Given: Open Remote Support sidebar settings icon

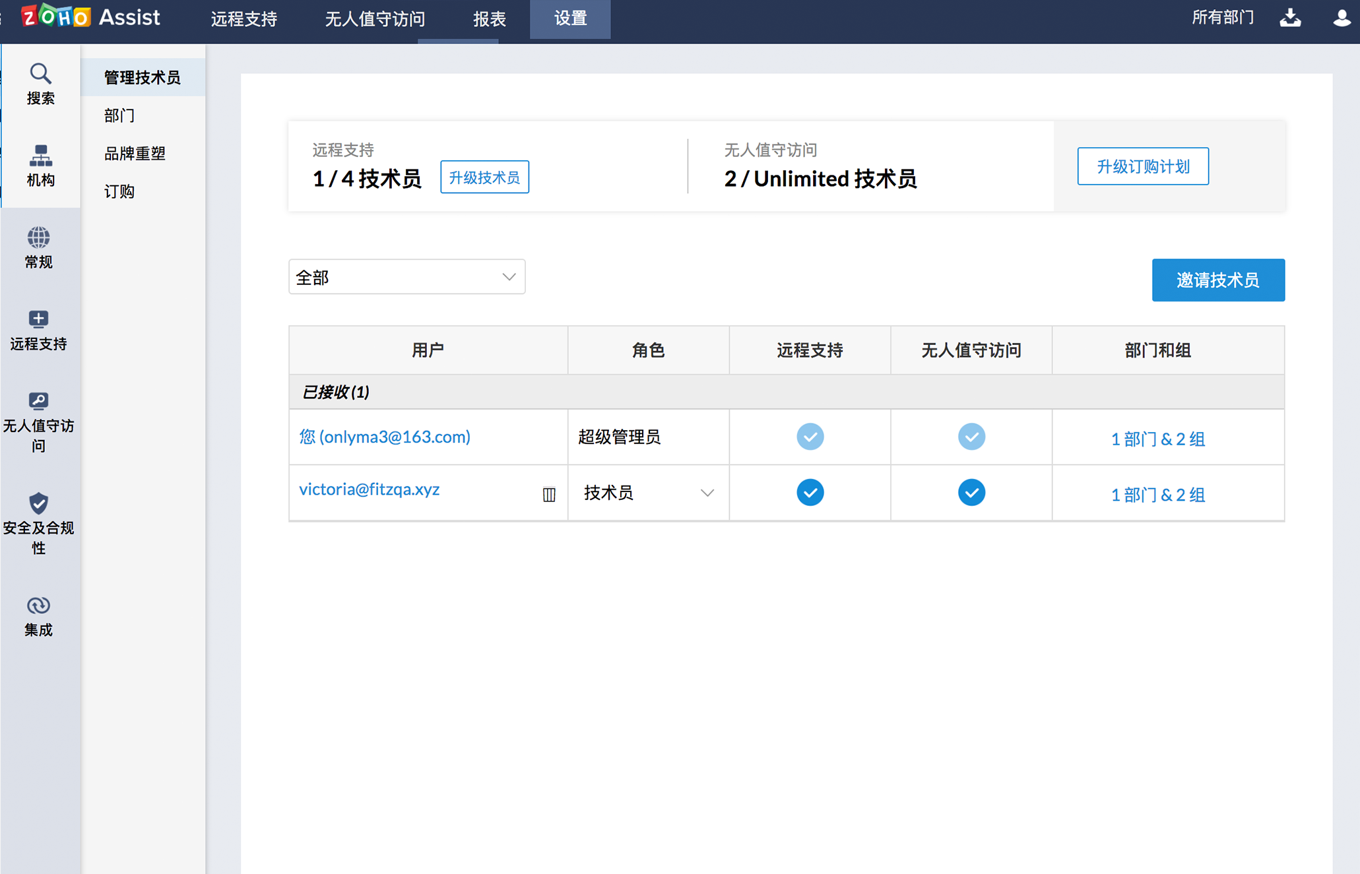Looking at the screenshot, I should tap(39, 320).
